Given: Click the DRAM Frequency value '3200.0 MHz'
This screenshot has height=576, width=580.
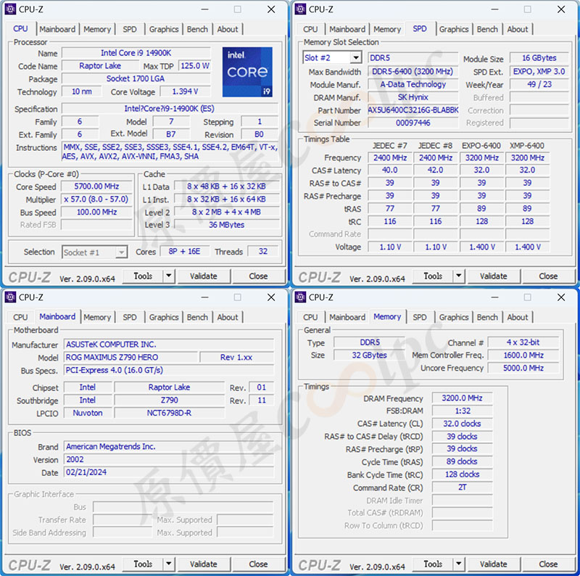Looking at the screenshot, I should tap(462, 398).
